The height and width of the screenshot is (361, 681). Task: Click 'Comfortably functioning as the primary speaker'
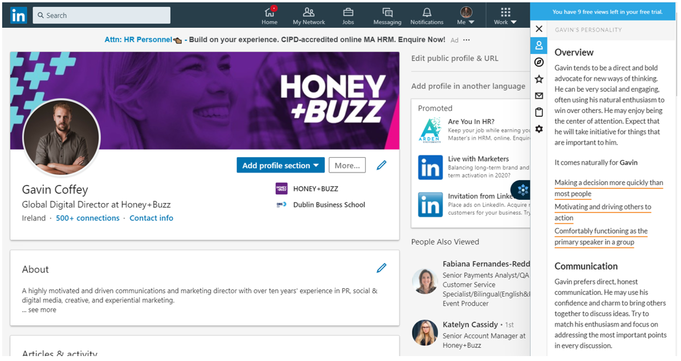[x=601, y=236]
